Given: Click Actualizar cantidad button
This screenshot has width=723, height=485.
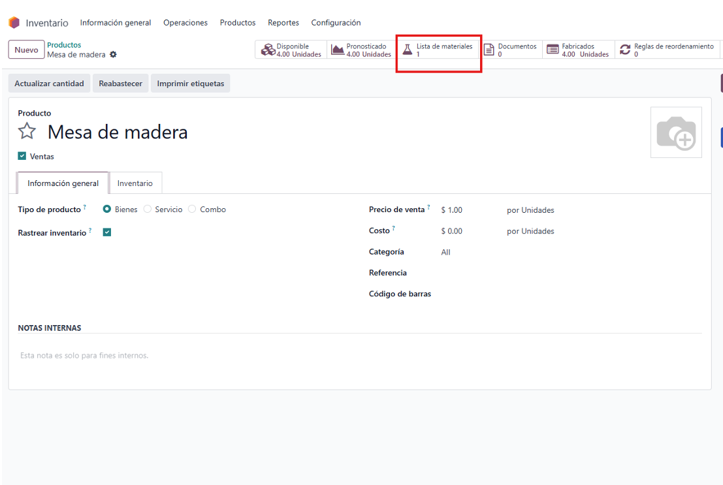Looking at the screenshot, I should tap(50, 84).
